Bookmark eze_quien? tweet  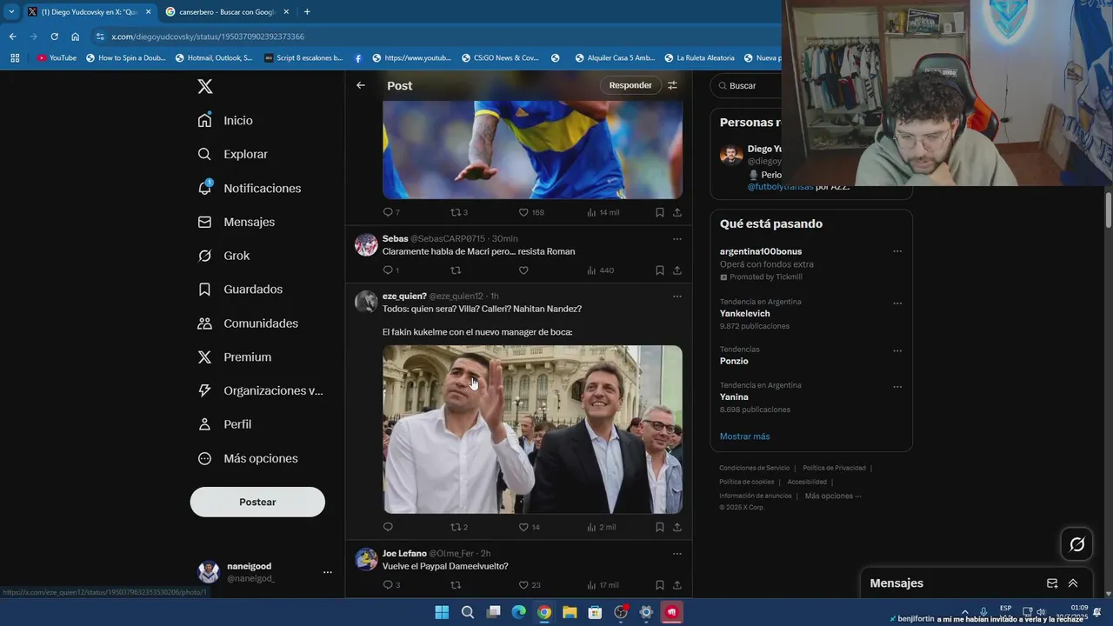click(x=660, y=527)
